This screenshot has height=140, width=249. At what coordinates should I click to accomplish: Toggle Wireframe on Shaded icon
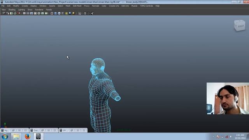tap(59, 13)
